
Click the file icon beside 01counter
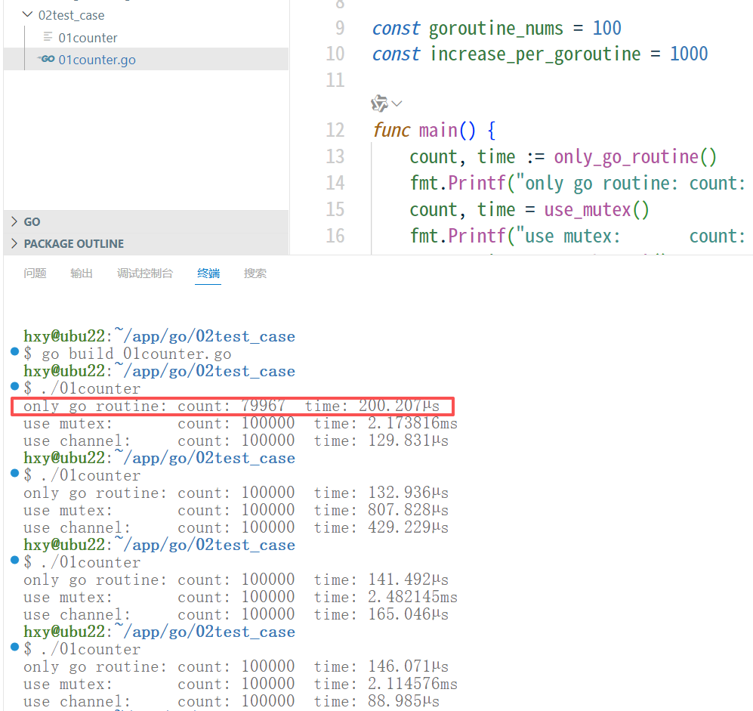tap(48, 36)
